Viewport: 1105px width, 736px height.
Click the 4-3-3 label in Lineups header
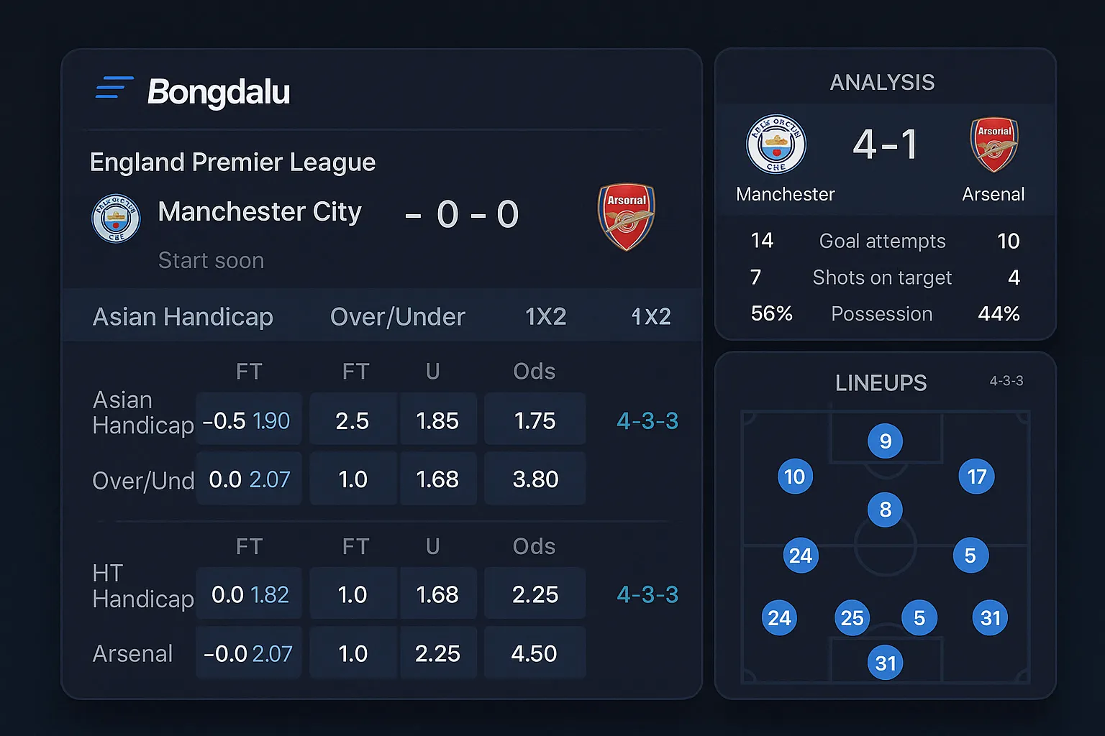(1006, 381)
